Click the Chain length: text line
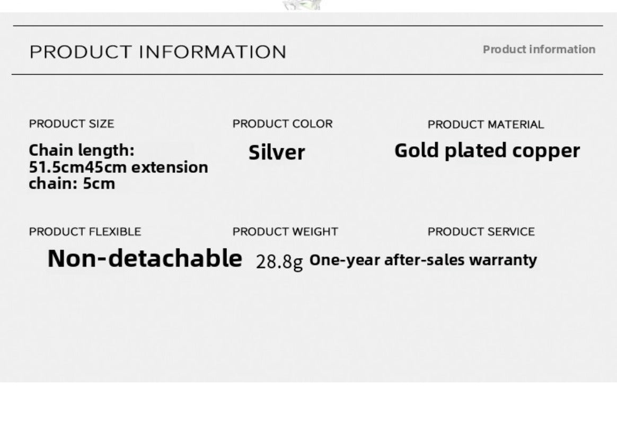 (x=82, y=151)
